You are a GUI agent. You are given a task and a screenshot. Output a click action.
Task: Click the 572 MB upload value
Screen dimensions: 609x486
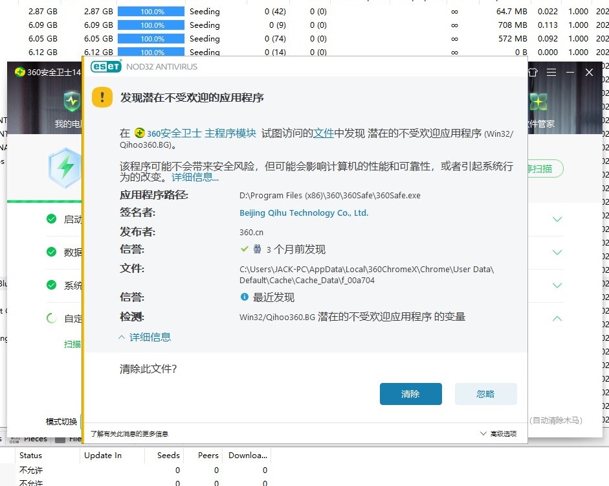[513, 38]
